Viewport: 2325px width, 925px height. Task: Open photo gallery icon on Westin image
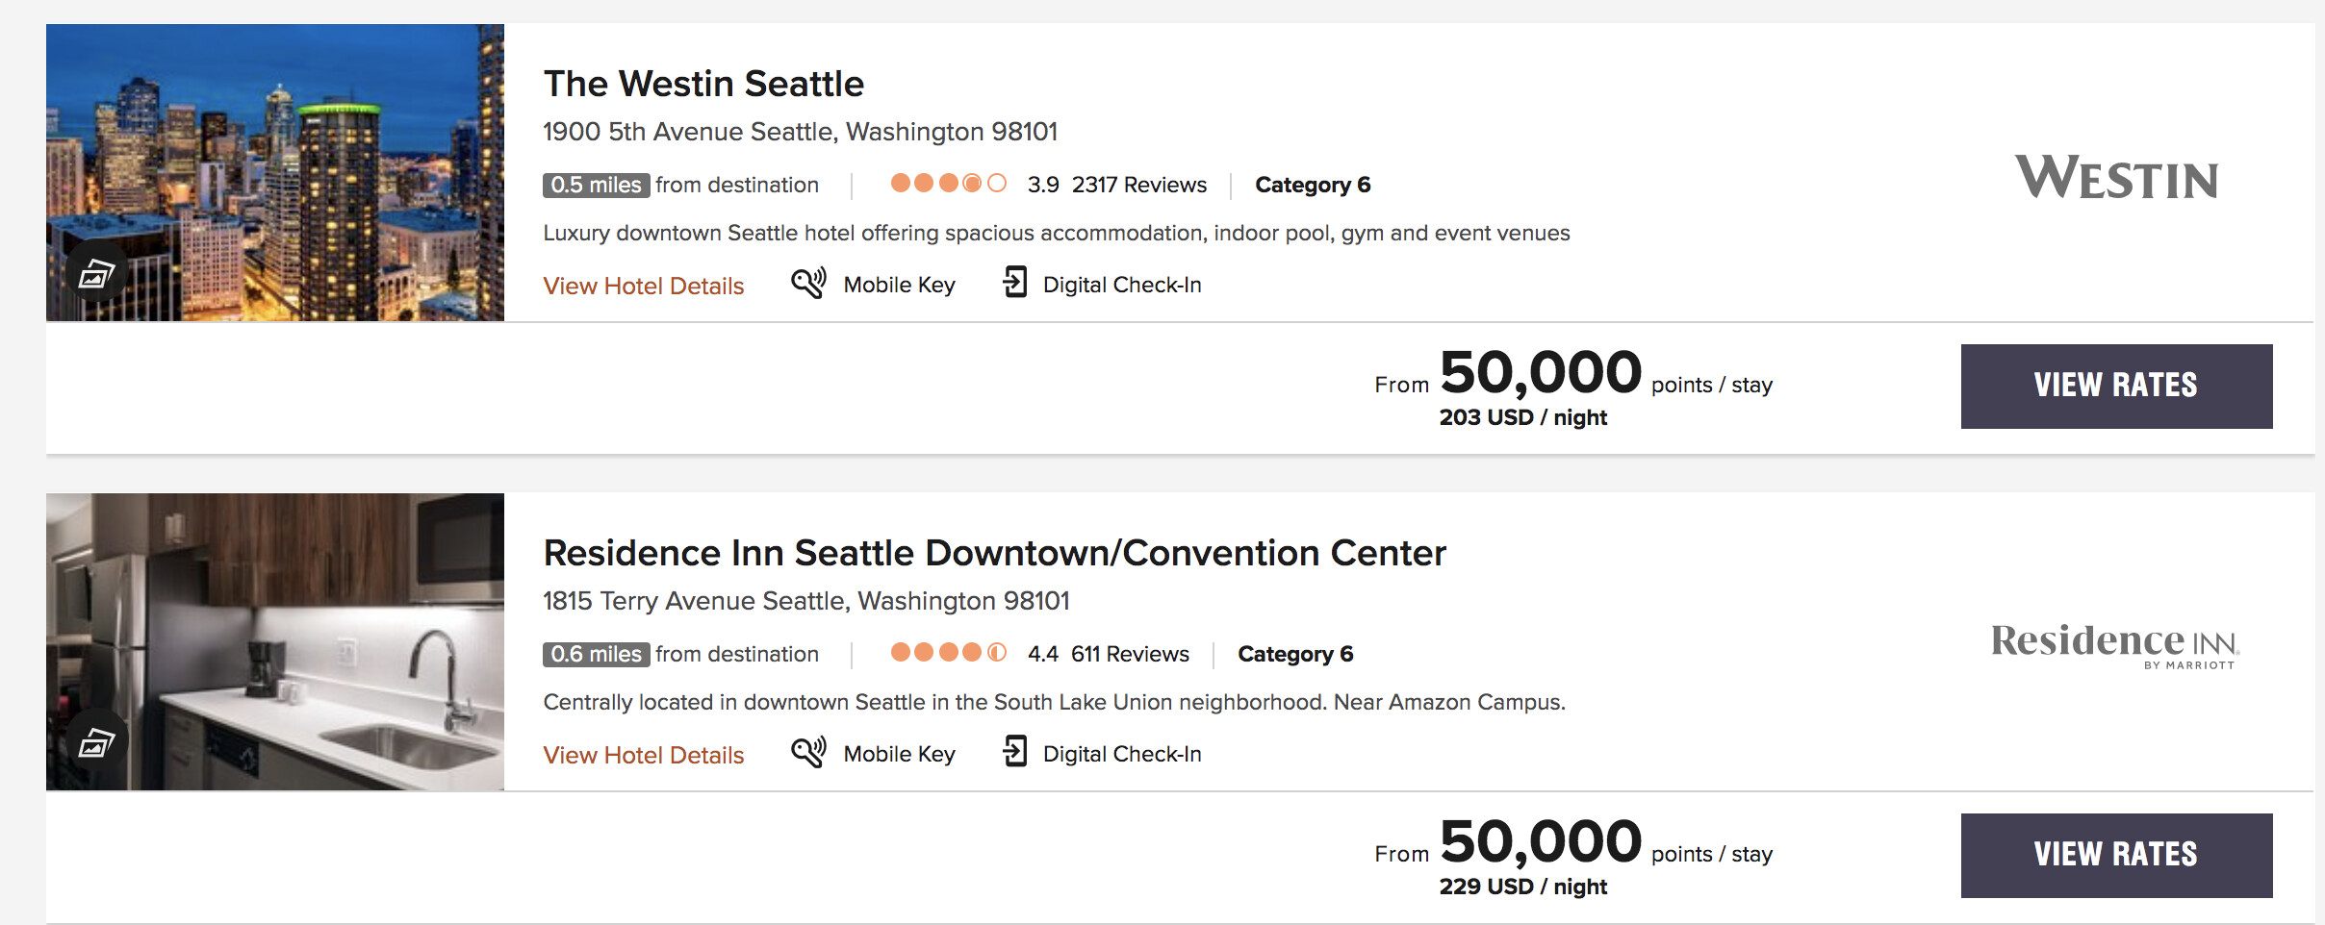(x=96, y=275)
